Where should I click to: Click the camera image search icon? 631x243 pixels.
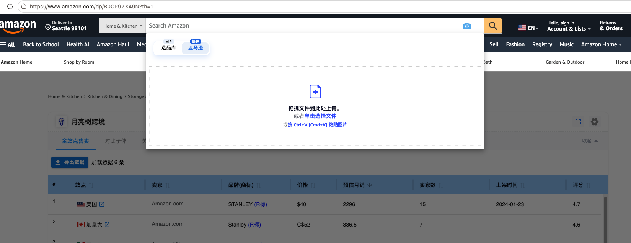coord(467,26)
